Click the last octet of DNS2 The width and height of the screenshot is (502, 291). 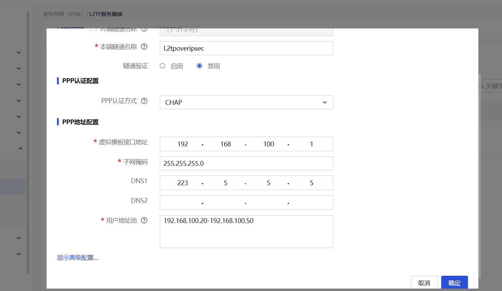[x=312, y=203]
